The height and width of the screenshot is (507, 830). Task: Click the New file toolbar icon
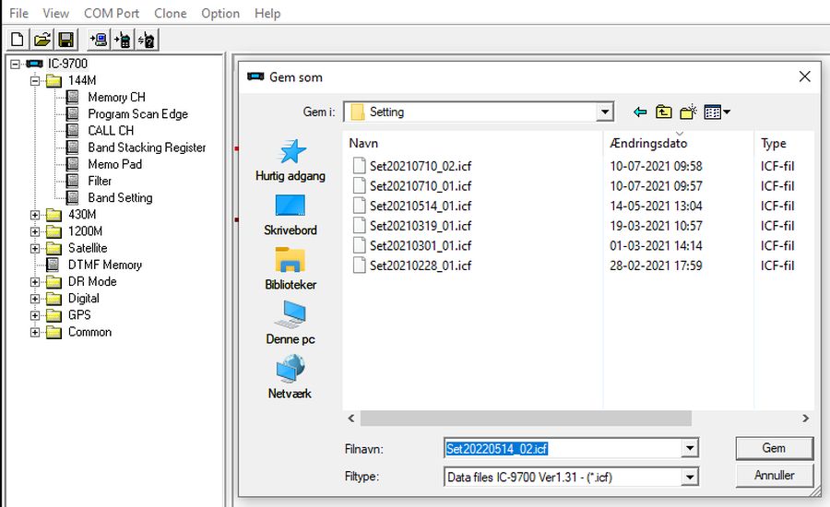tap(18, 40)
